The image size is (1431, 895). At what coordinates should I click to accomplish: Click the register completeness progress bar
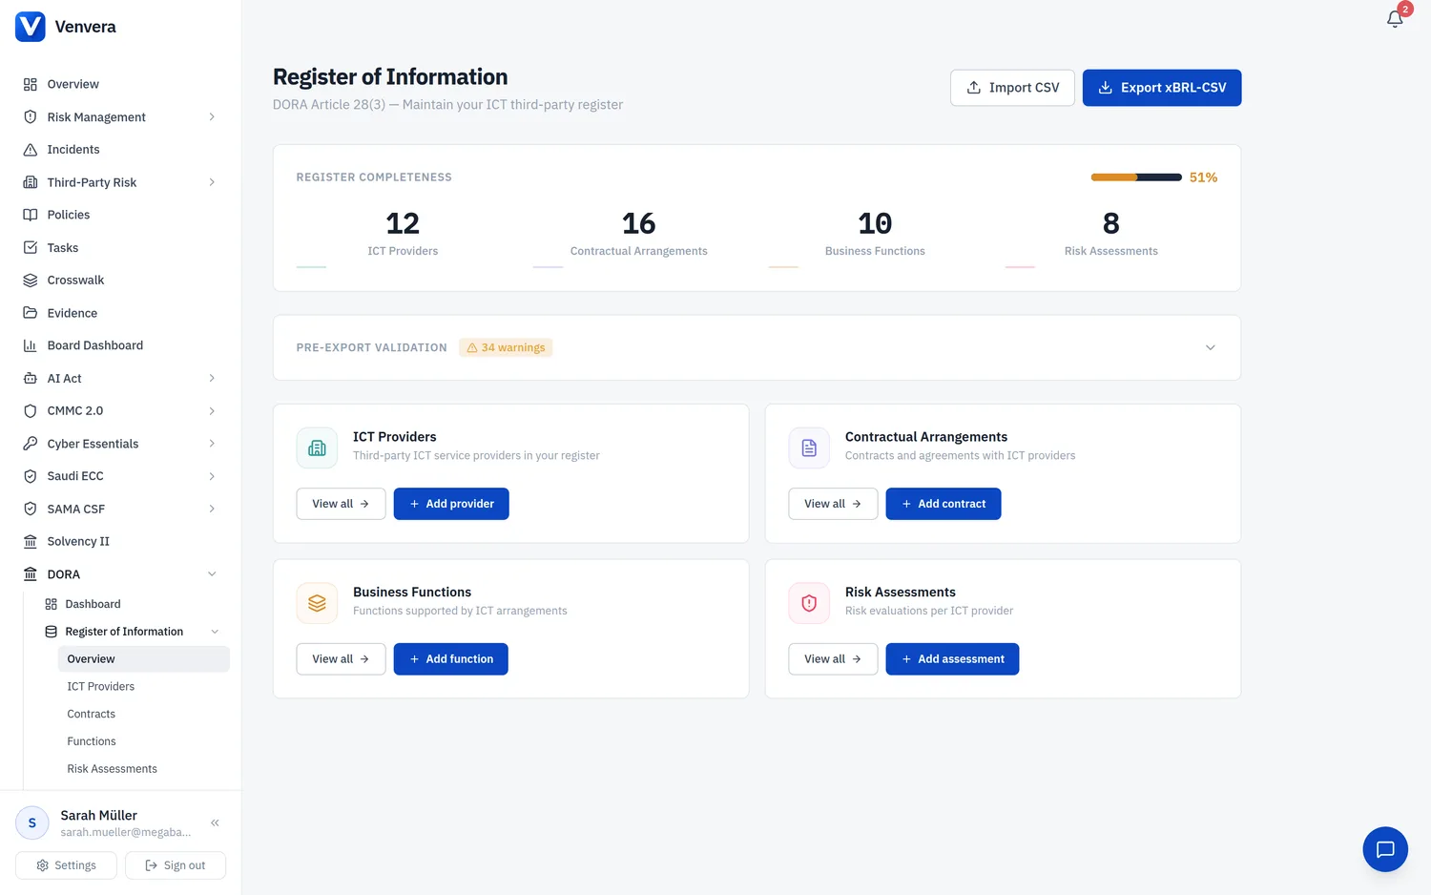coord(1136,177)
